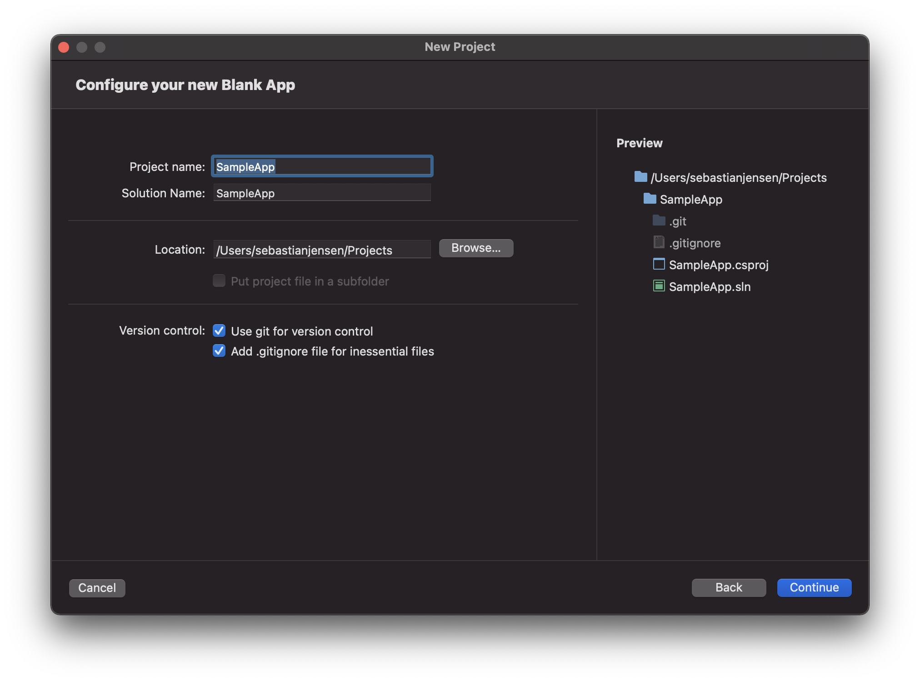This screenshot has height=682, width=920.
Task: Click the .git folder icon
Action: point(659,221)
